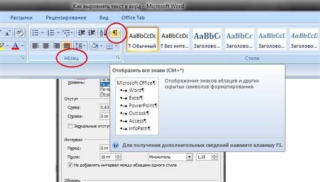
Task: Enable the mirror indents checkbox
Action: (x=70, y=126)
